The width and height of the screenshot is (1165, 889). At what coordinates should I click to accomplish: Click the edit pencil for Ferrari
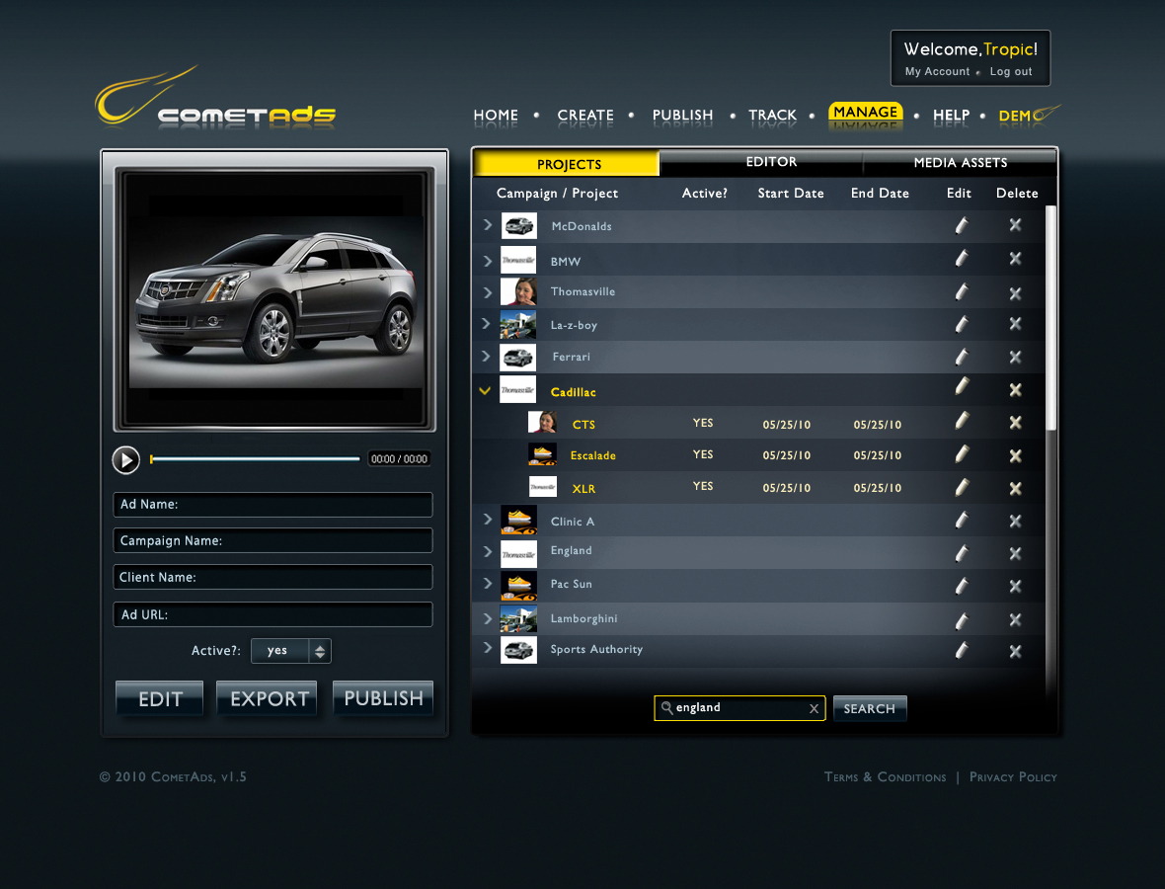tap(962, 357)
